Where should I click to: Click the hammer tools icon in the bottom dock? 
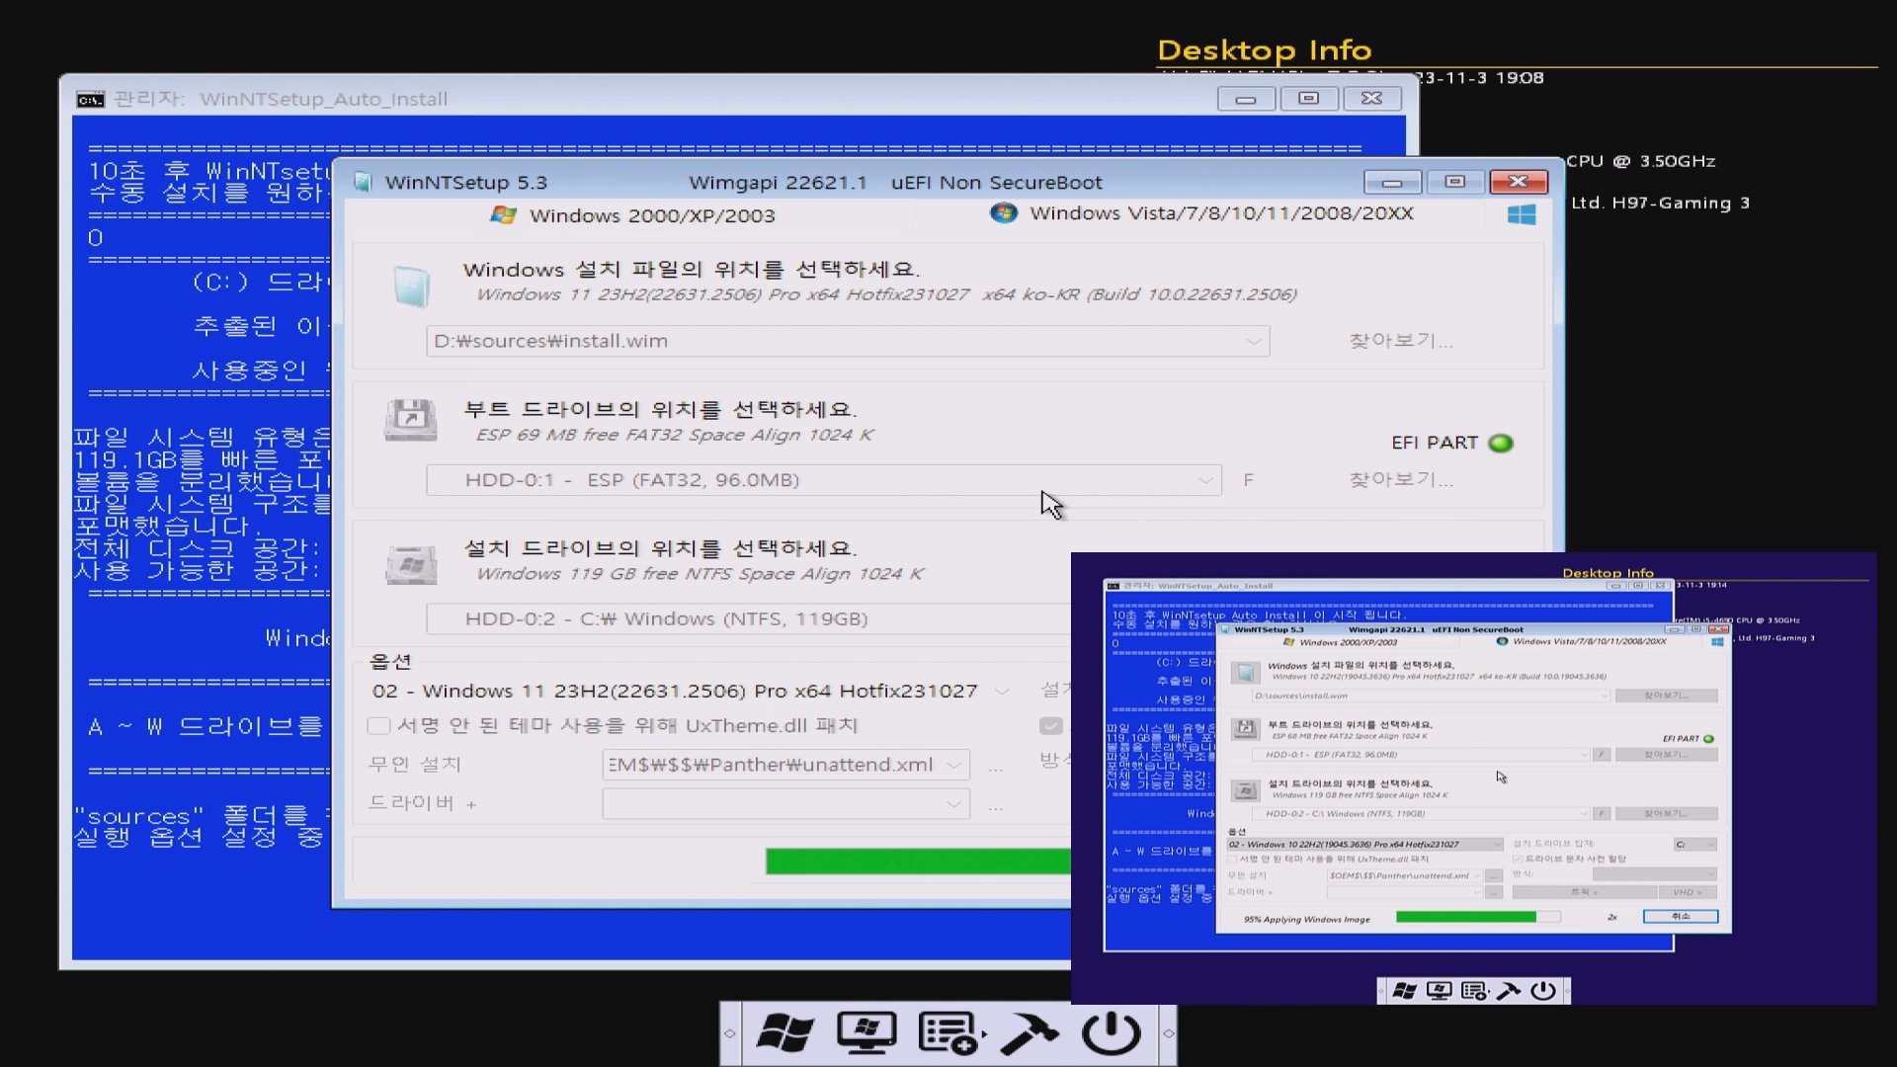click(x=1030, y=1032)
